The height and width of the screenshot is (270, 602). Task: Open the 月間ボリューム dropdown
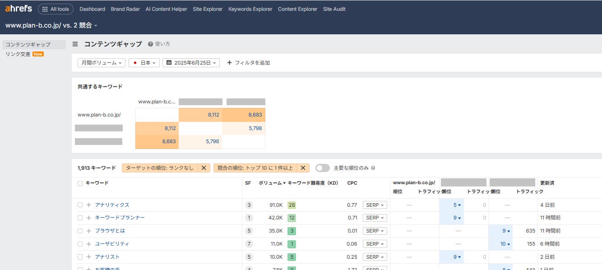(x=102, y=63)
